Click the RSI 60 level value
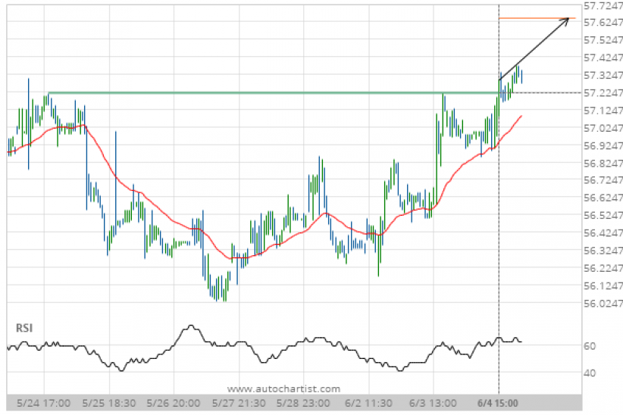The width and height of the screenshot is (623, 415). coord(590,346)
